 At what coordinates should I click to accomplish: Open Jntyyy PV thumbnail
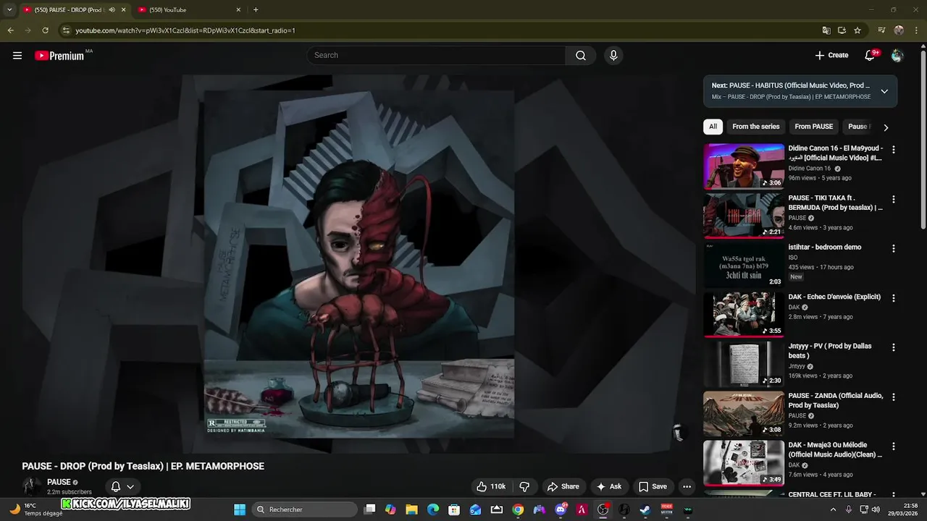pyautogui.click(x=744, y=363)
